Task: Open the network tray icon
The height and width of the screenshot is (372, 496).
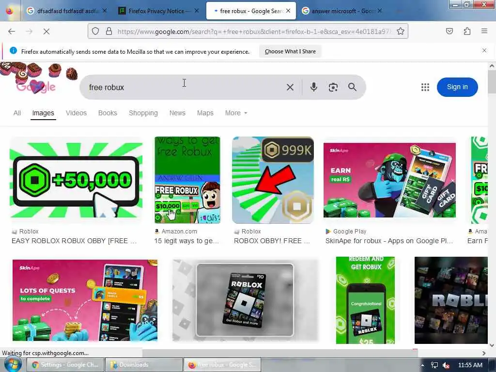Action: click(434, 365)
